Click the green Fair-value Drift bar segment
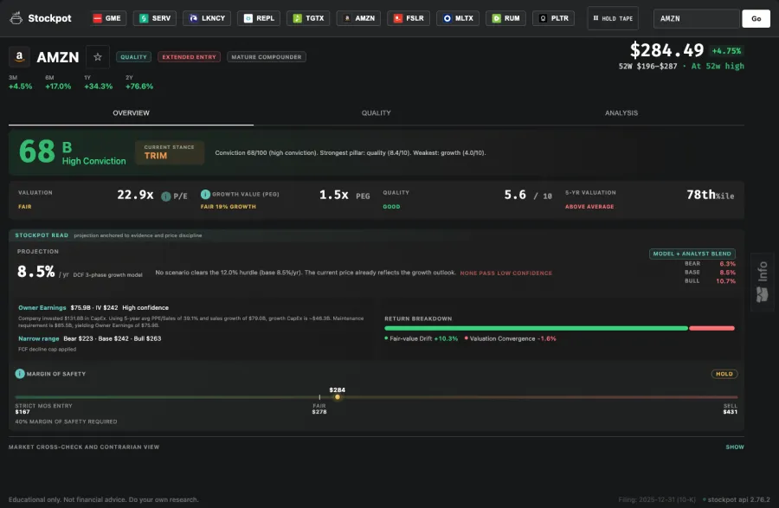The width and height of the screenshot is (779, 508). coord(536,328)
